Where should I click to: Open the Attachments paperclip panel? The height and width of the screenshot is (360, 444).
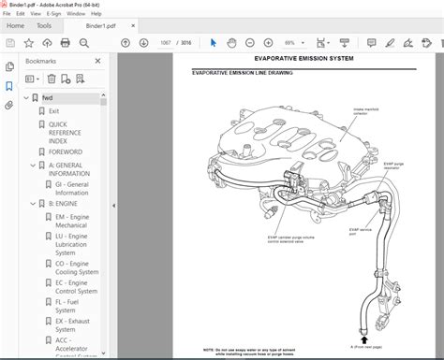9,106
